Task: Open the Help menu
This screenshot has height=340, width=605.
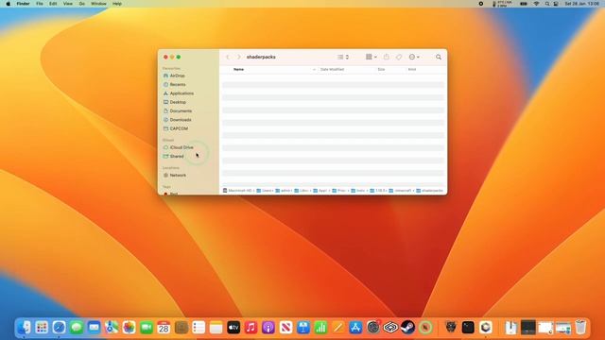Action: (x=117, y=4)
